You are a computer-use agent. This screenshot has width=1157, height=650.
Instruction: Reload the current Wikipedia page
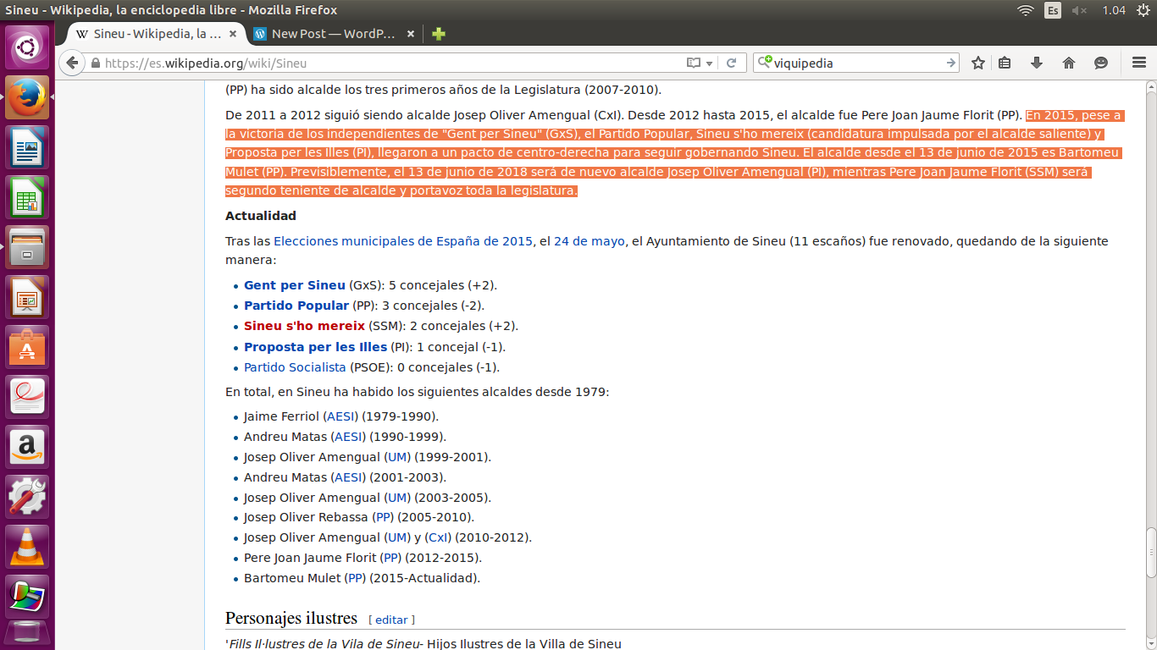[x=731, y=63]
